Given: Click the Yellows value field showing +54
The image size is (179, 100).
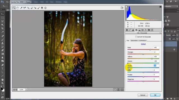Looking at the screenshot, I should pyautogui.click(x=156, y=57).
